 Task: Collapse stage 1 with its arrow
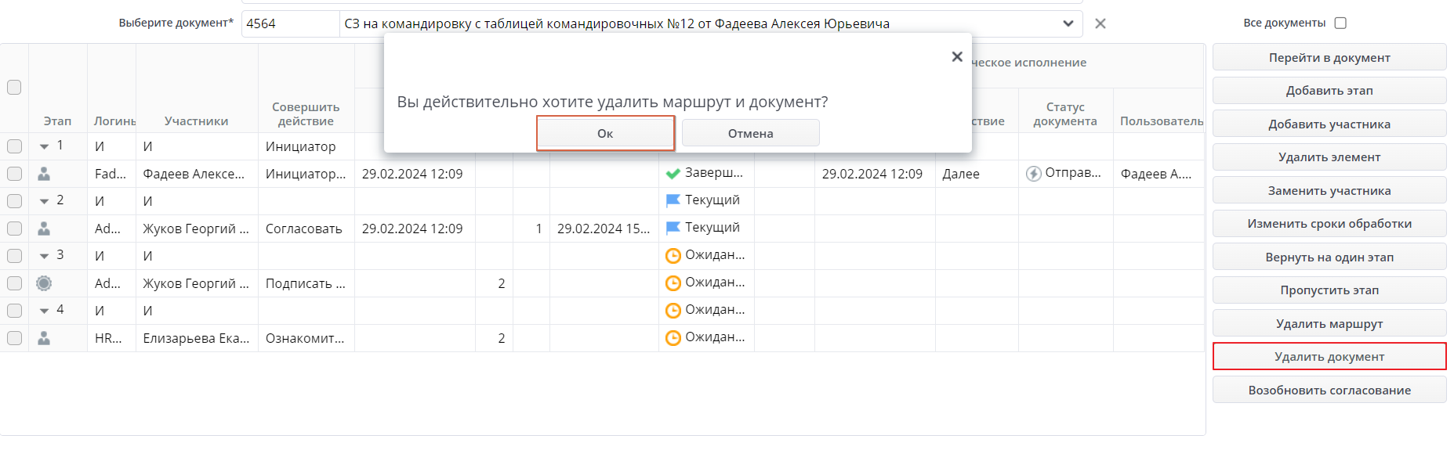tap(44, 146)
